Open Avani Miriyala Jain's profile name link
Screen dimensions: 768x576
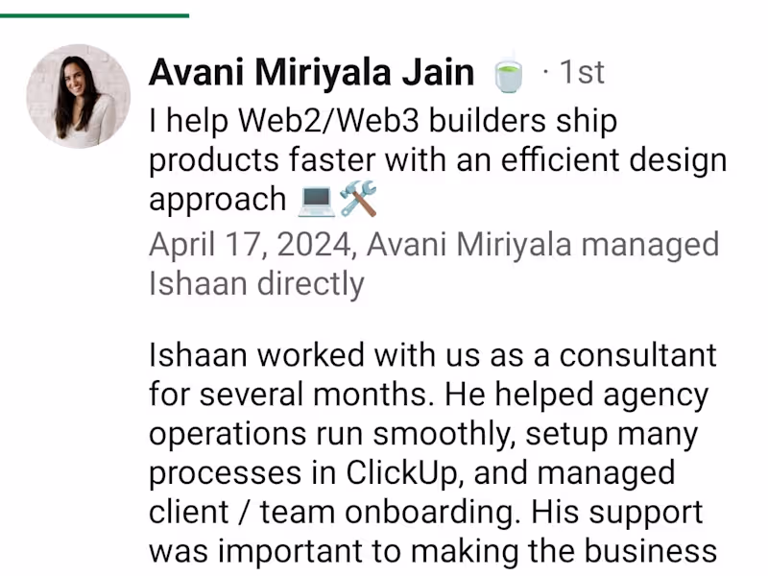click(311, 72)
